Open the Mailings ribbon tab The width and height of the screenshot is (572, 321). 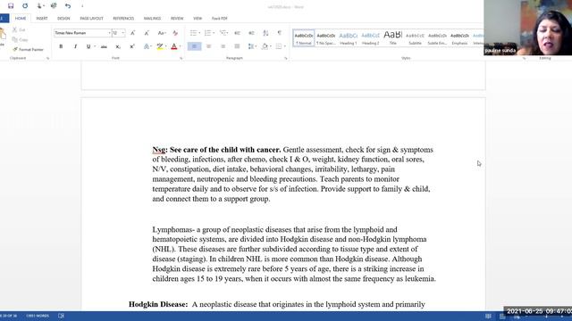[x=152, y=18]
